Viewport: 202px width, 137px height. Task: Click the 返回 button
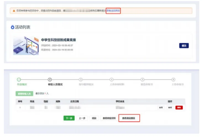pyautogui.click(x=94, y=118)
